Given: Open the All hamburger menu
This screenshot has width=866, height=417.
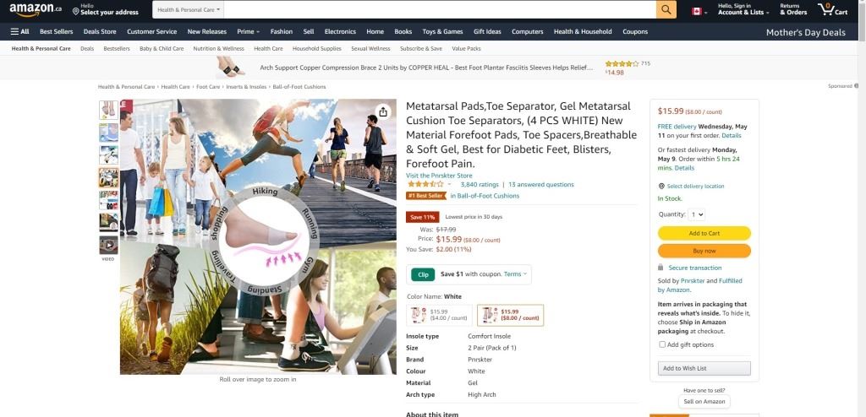Looking at the screenshot, I should coord(20,31).
